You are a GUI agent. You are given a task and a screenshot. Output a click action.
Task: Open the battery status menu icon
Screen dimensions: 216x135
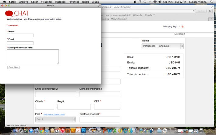[168, 2]
